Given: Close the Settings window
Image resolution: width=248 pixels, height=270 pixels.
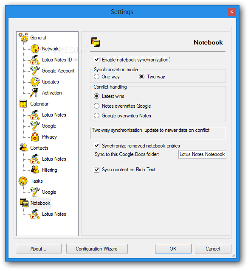Looking at the screenshot, I should [231, 12].
